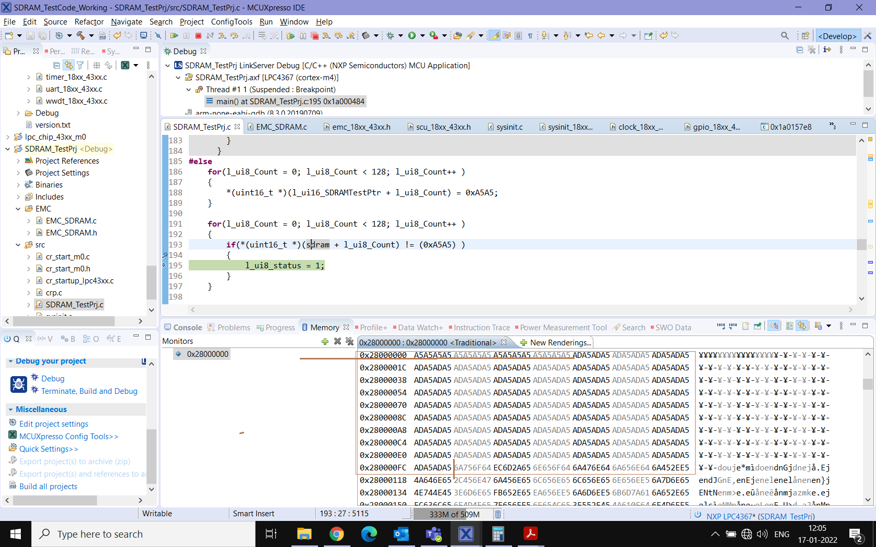The image size is (876, 547).
Task: Remove all memory monitors
Action: pyautogui.click(x=349, y=341)
